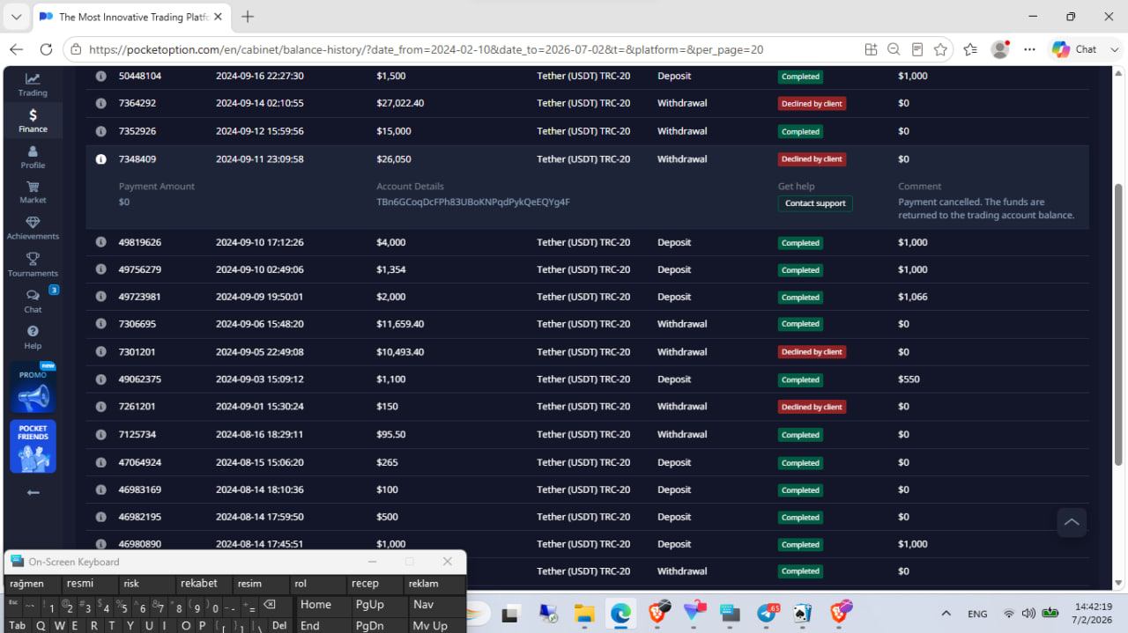Image resolution: width=1128 pixels, height=633 pixels.
Task: Open a new browser tab
Action: 248,17
